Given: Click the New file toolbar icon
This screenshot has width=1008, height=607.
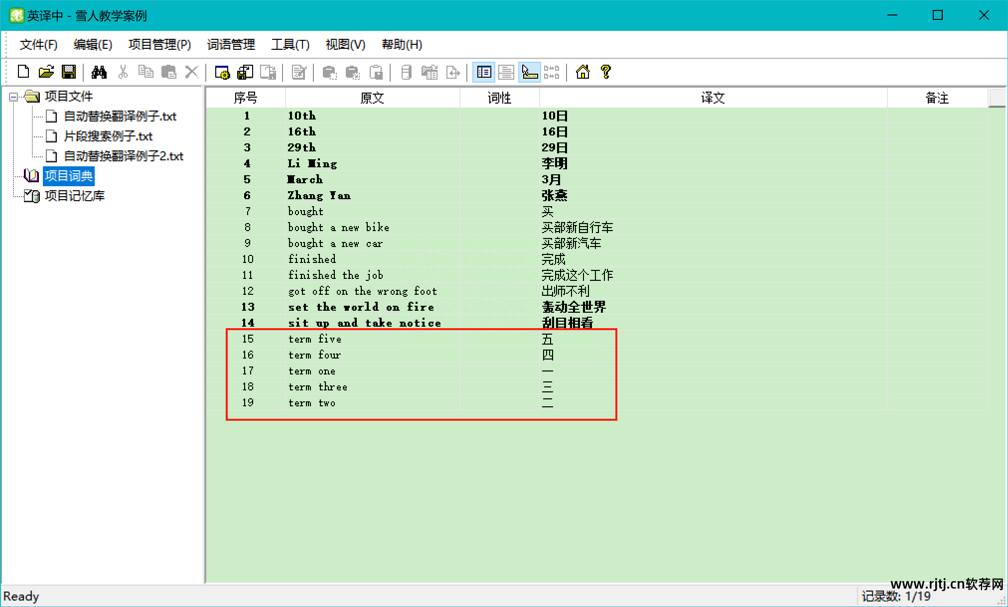Looking at the screenshot, I should coord(23,72).
